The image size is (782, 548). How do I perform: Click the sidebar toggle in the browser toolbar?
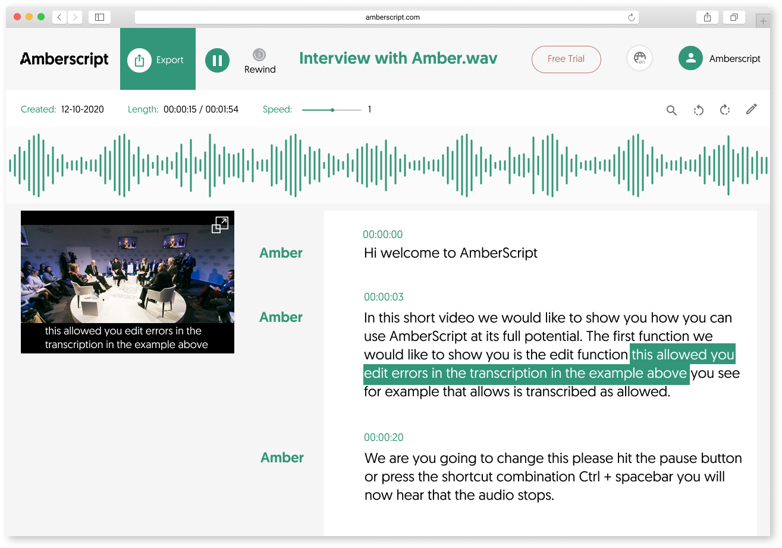(99, 17)
